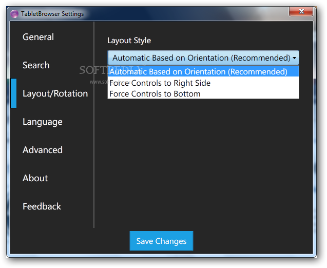Choose Automatic Based on Orientation in the list
327x268 pixels.
(198, 72)
